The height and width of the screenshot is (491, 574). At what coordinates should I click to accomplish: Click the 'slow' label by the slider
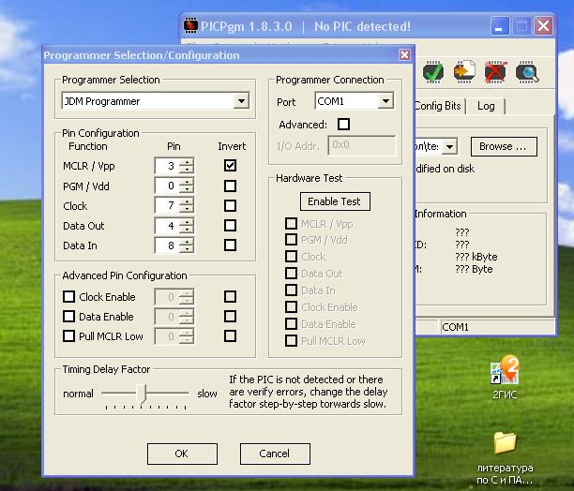(x=207, y=394)
